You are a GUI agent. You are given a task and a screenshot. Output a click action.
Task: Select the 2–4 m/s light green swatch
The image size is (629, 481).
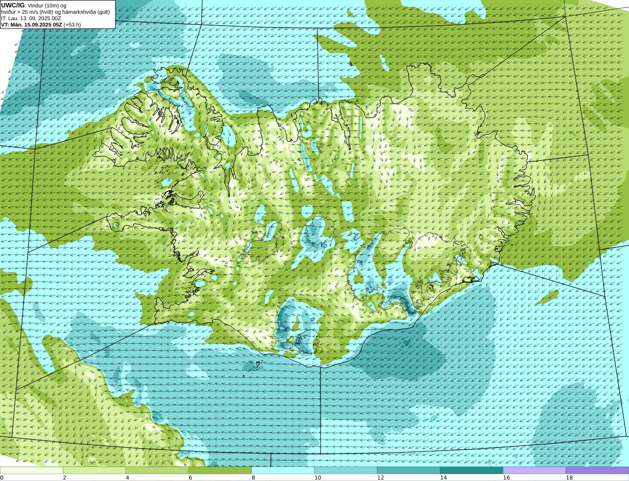point(94,470)
